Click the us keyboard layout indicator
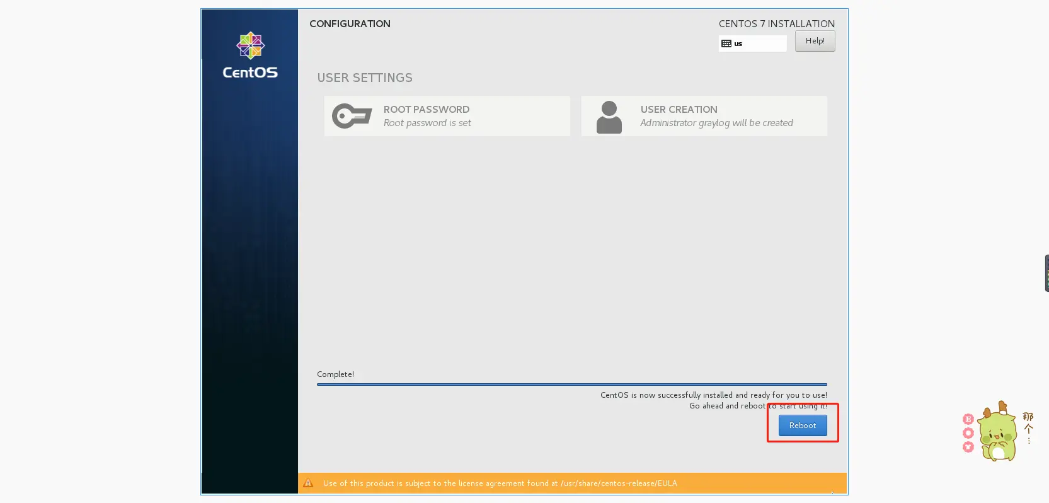Viewport: 1049px width, 503px height. [752, 43]
